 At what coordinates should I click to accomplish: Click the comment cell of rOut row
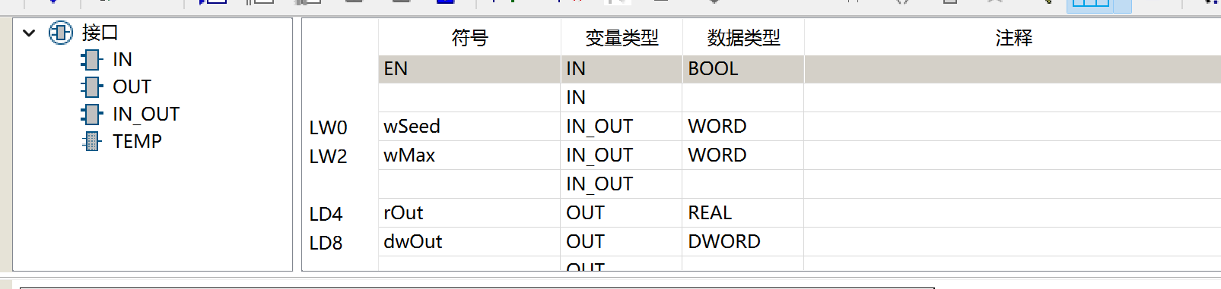(1013, 213)
